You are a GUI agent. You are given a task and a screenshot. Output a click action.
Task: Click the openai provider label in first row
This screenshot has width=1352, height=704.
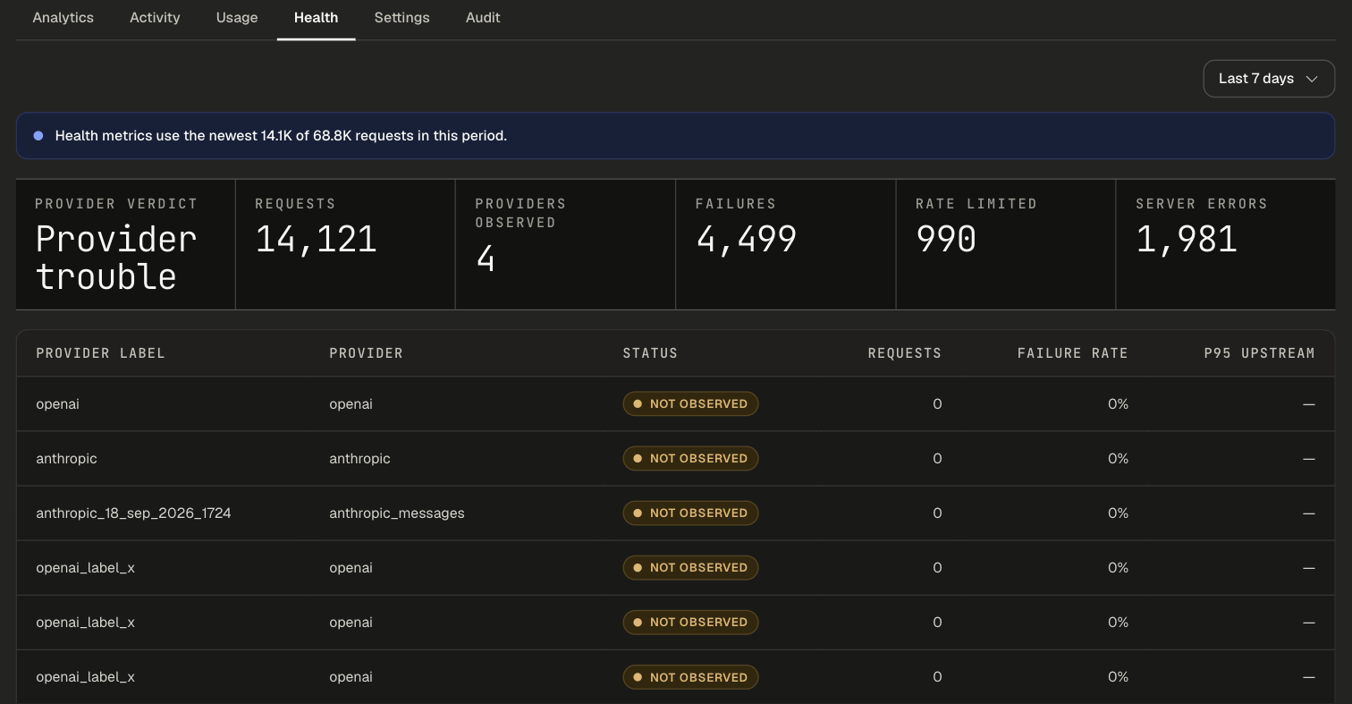click(57, 404)
